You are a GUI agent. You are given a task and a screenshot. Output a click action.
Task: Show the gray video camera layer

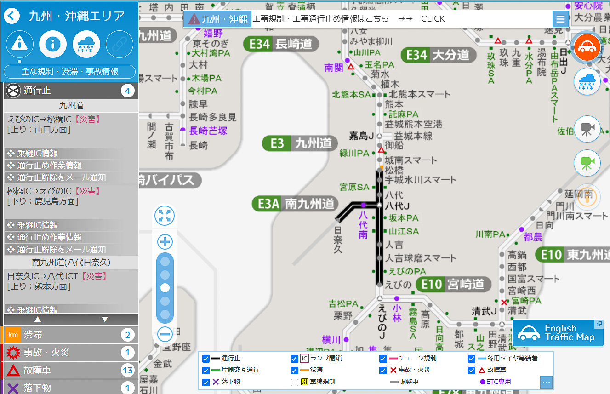click(587, 129)
